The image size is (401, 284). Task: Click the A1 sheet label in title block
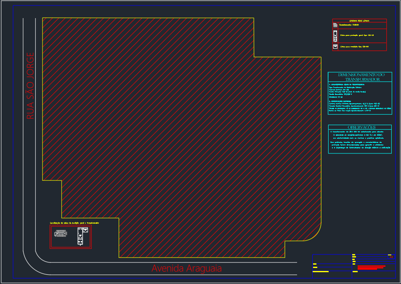[392, 257]
